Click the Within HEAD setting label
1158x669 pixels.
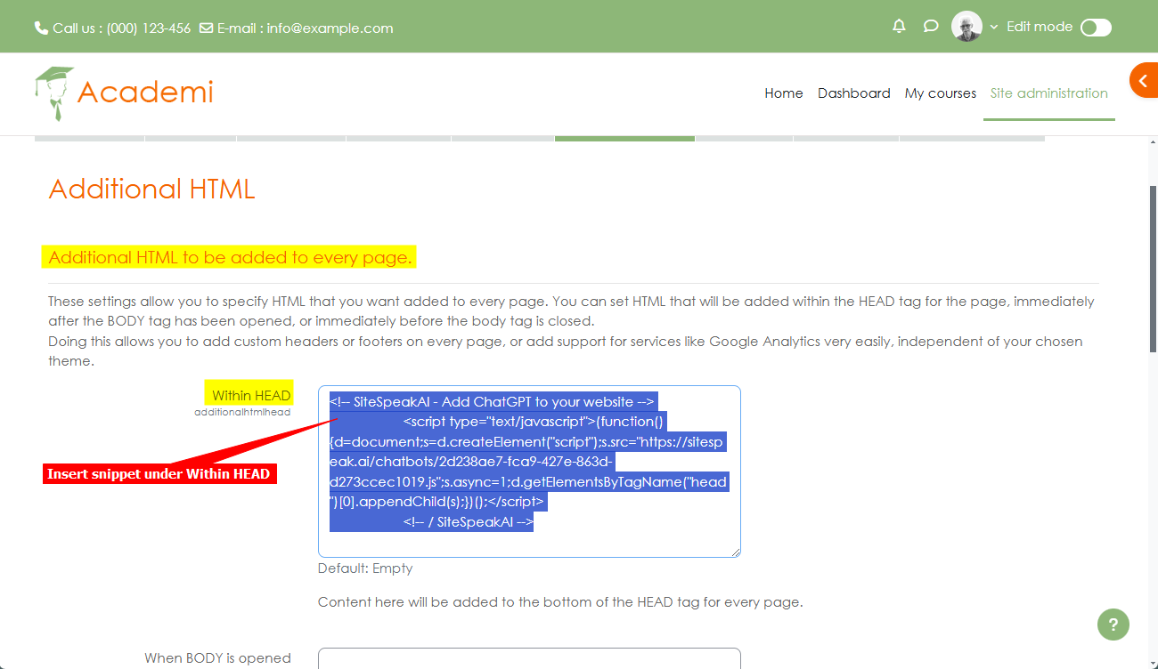coord(251,395)
